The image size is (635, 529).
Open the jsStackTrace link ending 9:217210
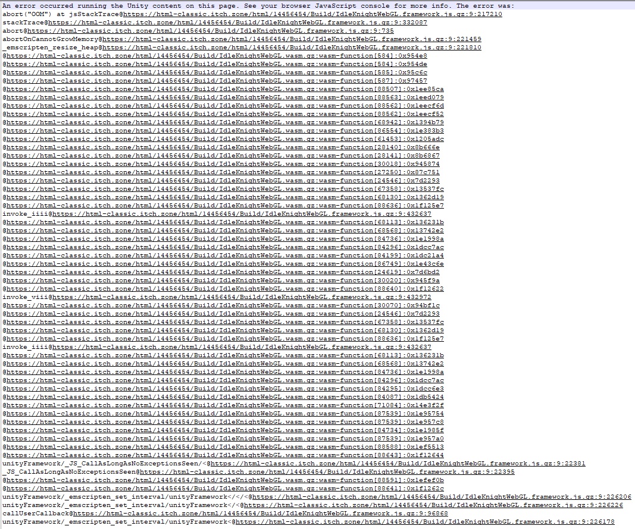tap(312, 14)
